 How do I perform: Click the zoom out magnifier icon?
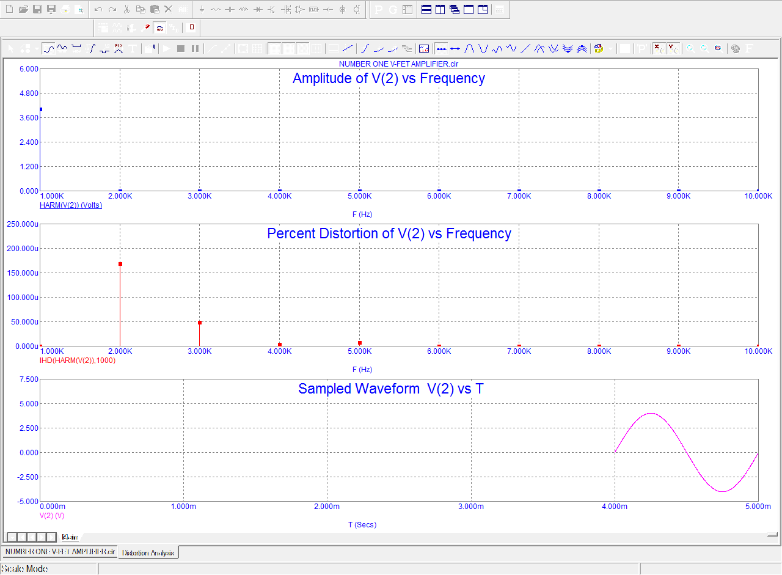(x=704, y=49)
